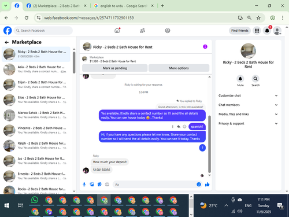Open the Facebook menu grid icon
This screenshot has width=289, height=217.
[257, 31]
